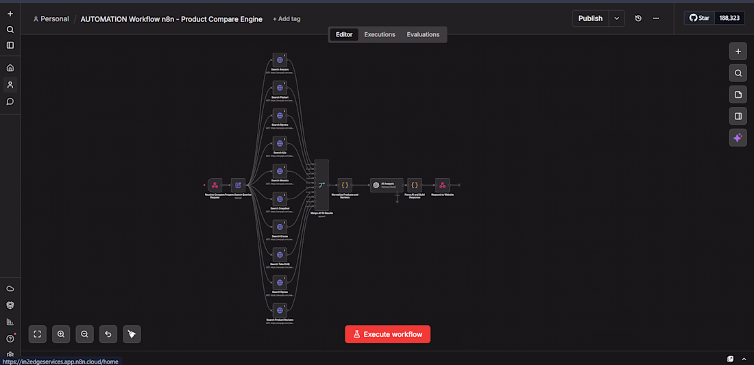Viewport: 754px width, 365px height.
Task: Add a sticky note to canvas
Action: [x=738, y=95]
